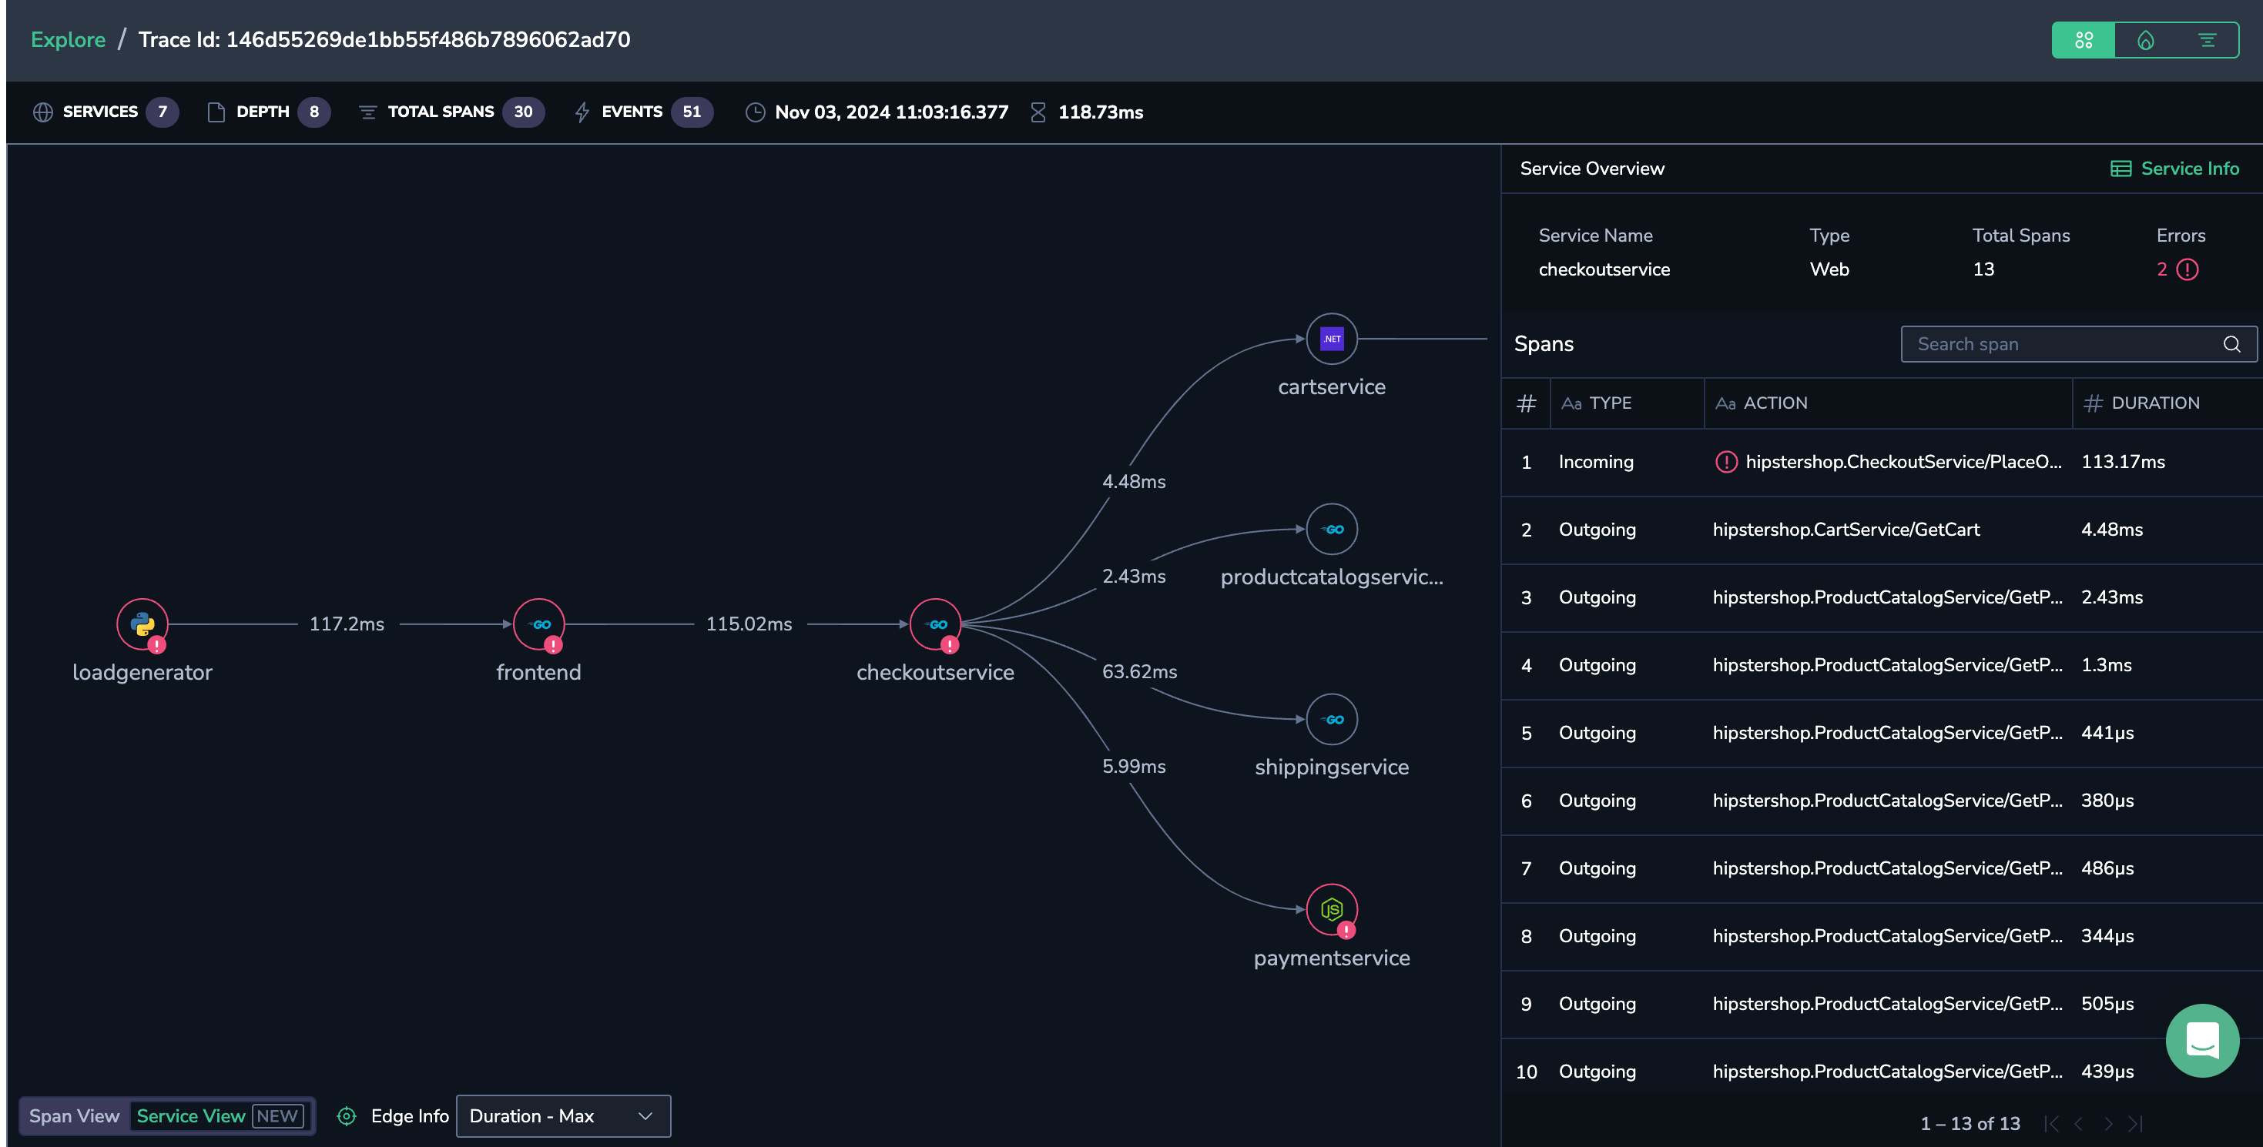
Task: Click error badge on paymentservice node
Action: [1346, 930]
